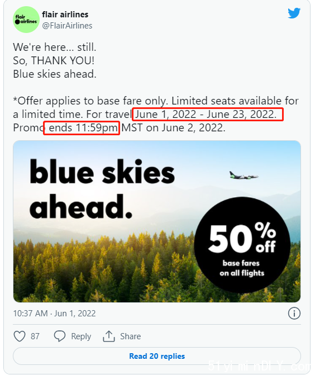The height and width of the screenshot is (375, 315).
Task: Click the reply speech bubble icon
Action: [60, 336]
